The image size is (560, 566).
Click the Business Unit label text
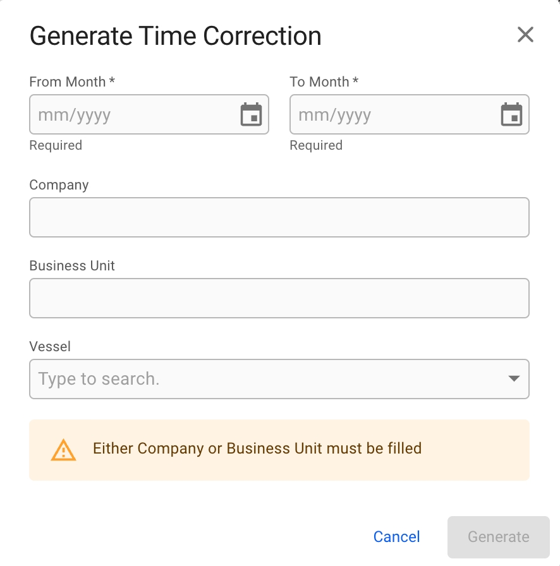click(73, 266)
